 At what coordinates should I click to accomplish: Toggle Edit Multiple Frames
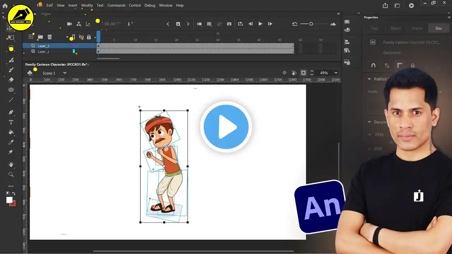coord(209,24)
